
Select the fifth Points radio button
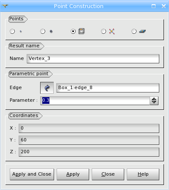(x=134, y=31)
